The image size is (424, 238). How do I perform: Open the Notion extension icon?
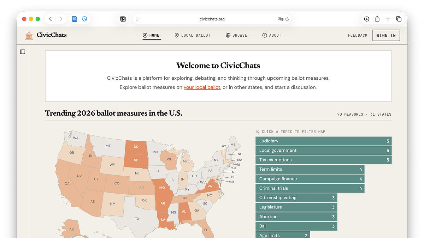(x=123, y=19)
